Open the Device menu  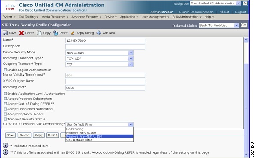[x=111, y=17]
